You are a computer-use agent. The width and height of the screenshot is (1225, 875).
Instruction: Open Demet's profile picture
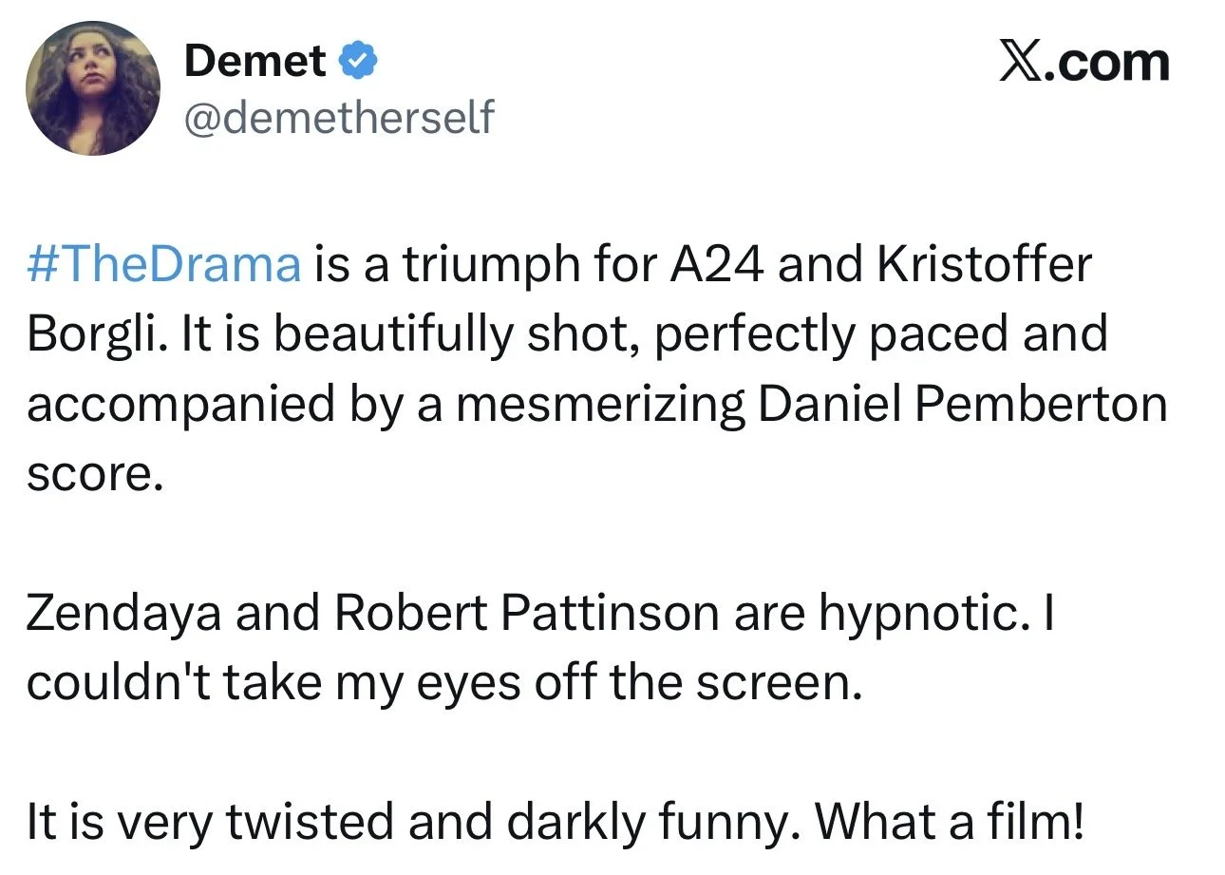pos(93,88)
